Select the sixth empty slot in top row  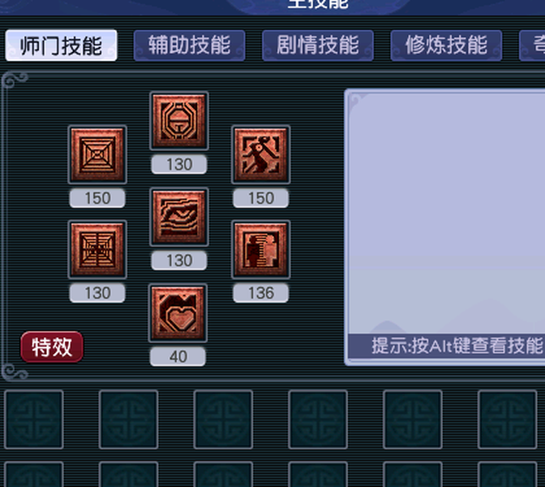tap(508, 420)
